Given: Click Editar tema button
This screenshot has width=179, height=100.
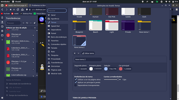Looking at the screenshot, I should pyautogui.click(x=88, y=53).
